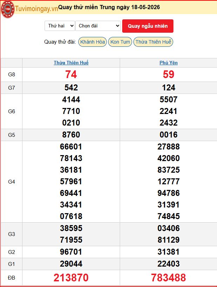Image resolution: width=217 pixels, height=287 pixels.
Task: Click the G4 number 66601
Action: [71, 147]
